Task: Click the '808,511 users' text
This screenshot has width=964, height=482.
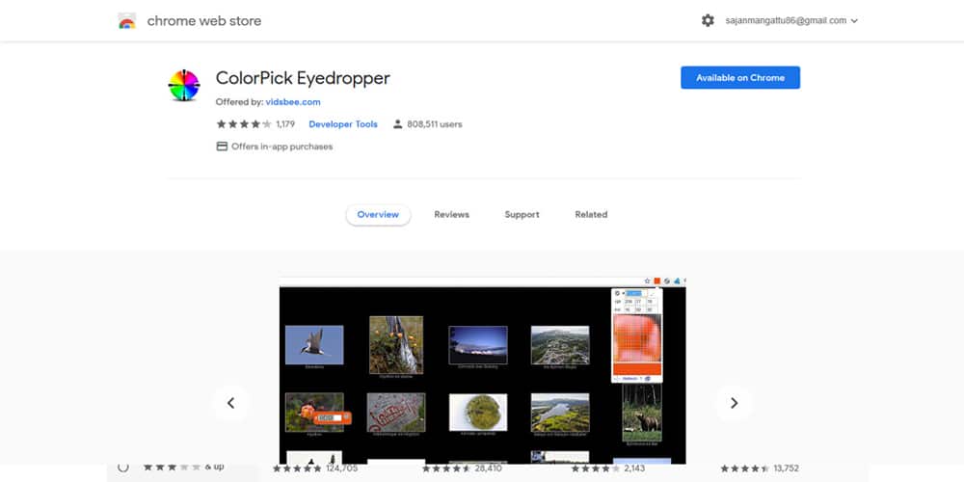Action: [435, 124]
